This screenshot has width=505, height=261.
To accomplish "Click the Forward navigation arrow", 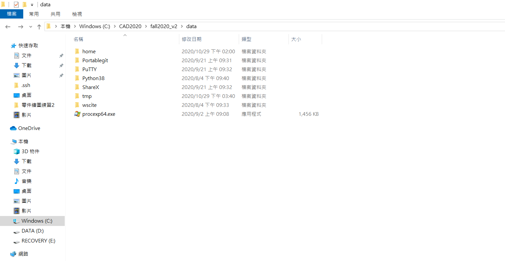I will tap(21, 26).
